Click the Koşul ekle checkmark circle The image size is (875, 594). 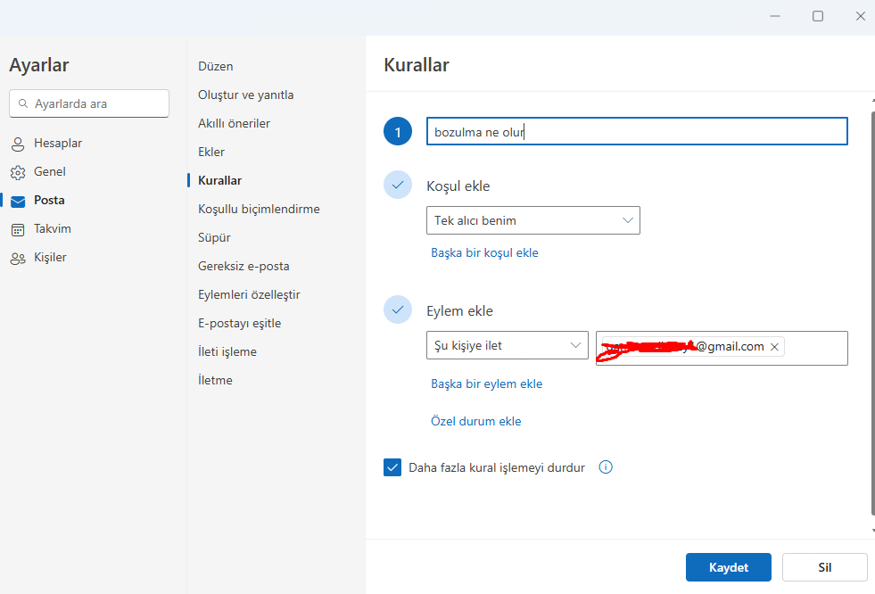coord(398,185)
